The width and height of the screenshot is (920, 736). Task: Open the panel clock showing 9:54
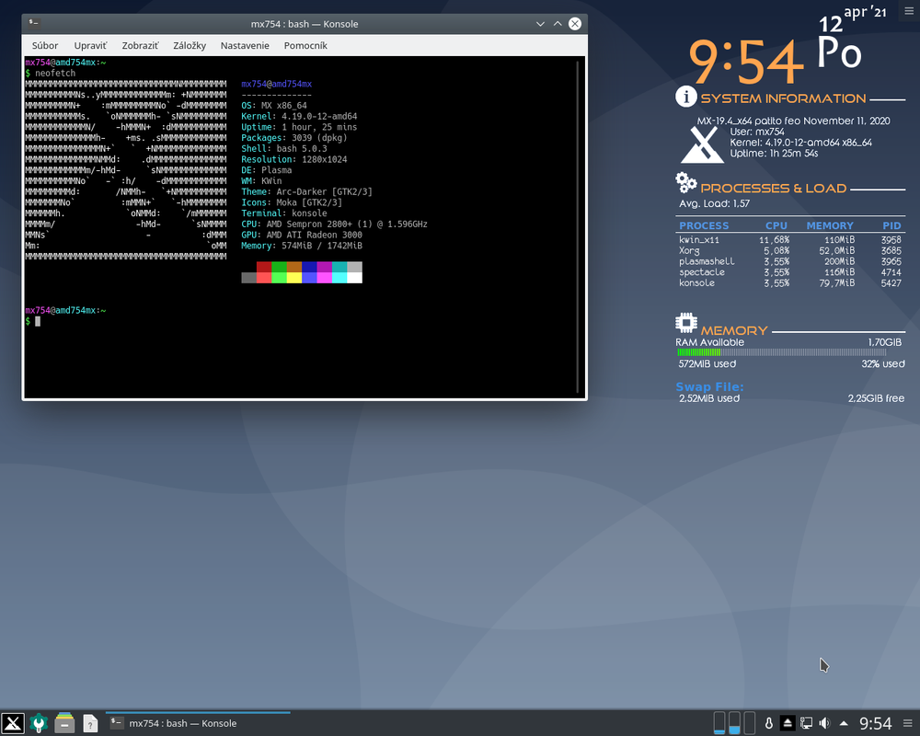click(x=876, y=723)
